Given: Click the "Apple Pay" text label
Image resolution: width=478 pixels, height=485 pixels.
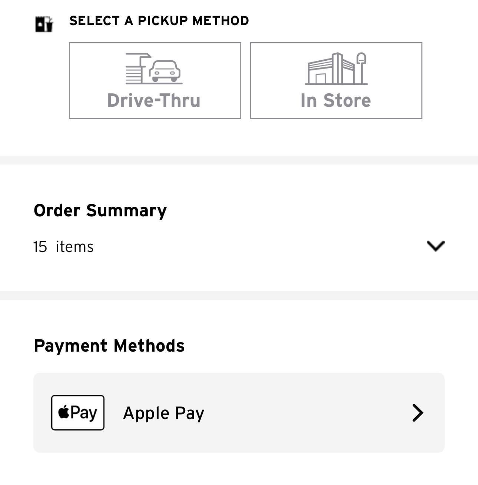Looking at the screenshot, I should tap(163, 413).
